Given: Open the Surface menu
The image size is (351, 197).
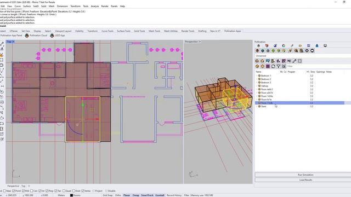Looking at the screenshot, I should [x=27, y=6].
